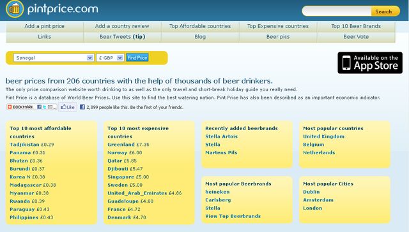Click the pintprice.com site title

[x=63, y=10]
